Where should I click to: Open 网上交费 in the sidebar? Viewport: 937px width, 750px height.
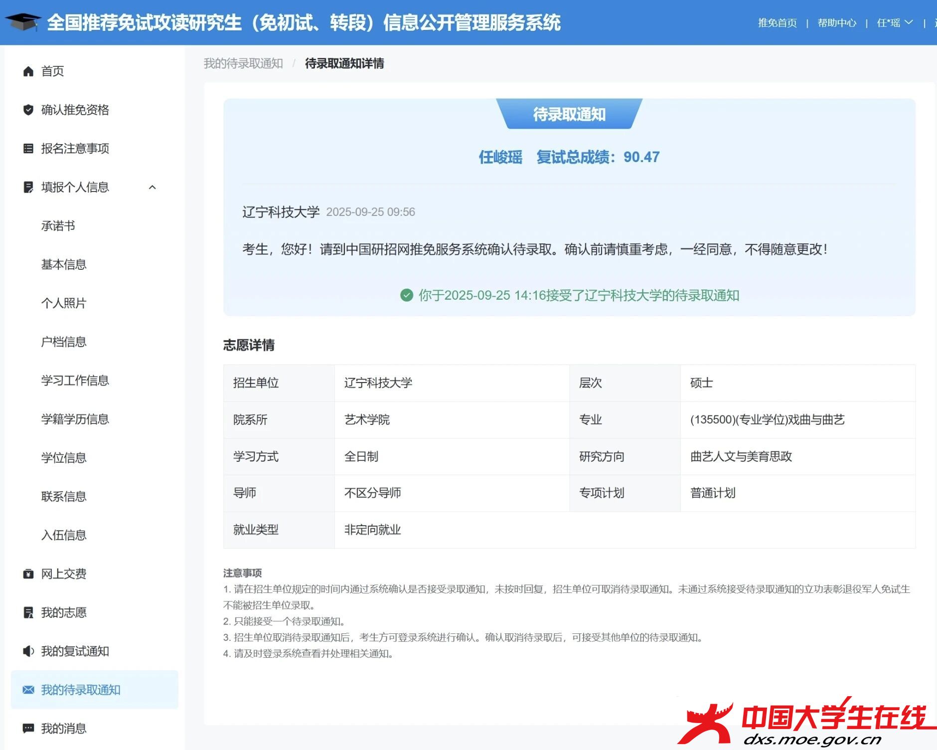[64, 574]
